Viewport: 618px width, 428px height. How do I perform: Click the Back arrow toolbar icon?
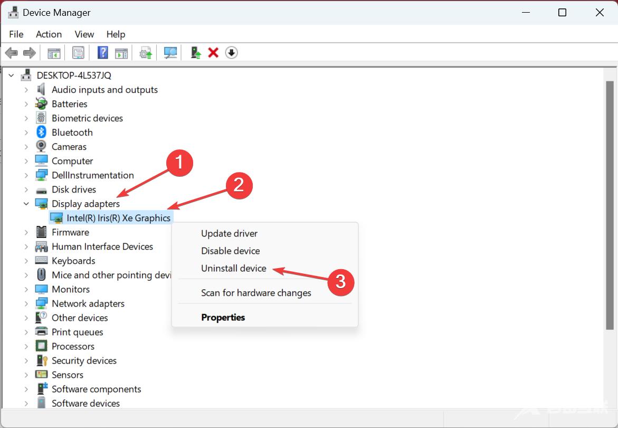(x=12, y=52)
